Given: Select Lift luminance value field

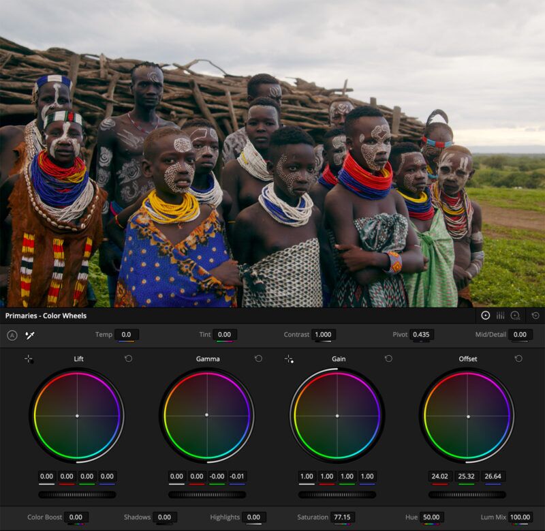Looking at the screenshot, I should [46, 476].
